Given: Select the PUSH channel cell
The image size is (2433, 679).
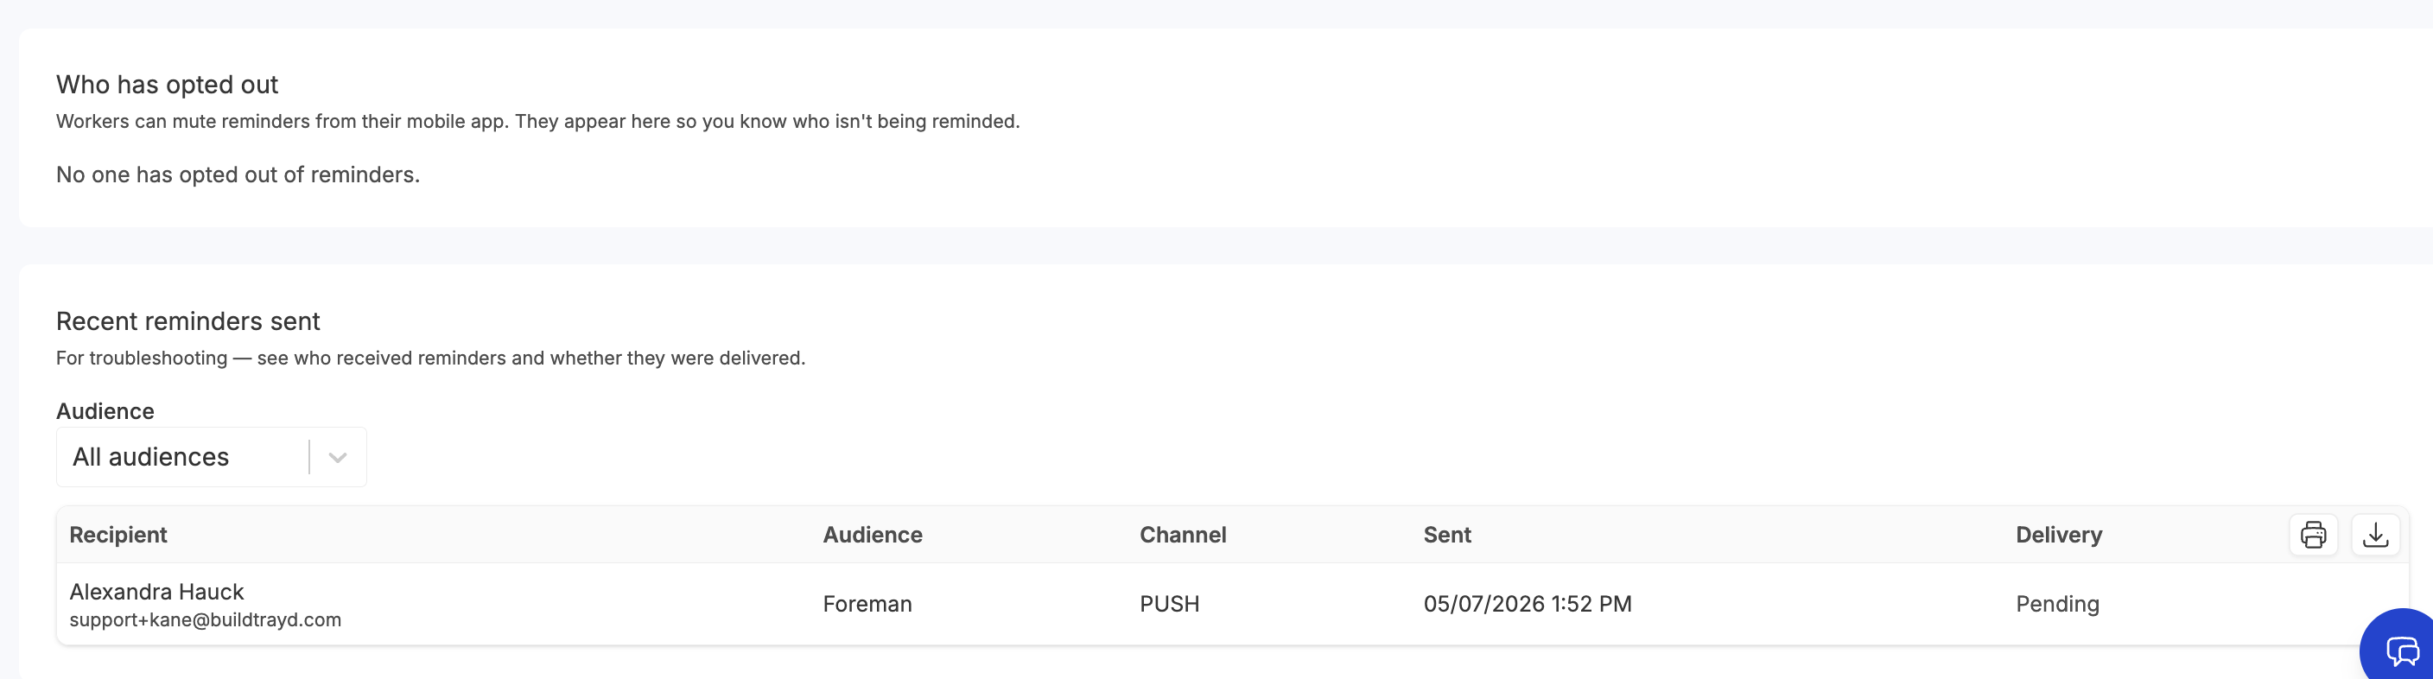Looking at the screenshot, I should [1169, 604].
